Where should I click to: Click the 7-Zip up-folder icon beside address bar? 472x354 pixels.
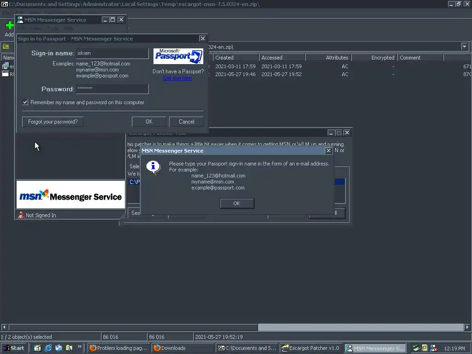coord(6,47)
